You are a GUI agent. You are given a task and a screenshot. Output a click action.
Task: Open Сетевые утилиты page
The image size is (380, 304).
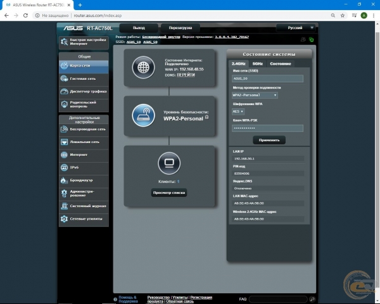tap(83, 219)
